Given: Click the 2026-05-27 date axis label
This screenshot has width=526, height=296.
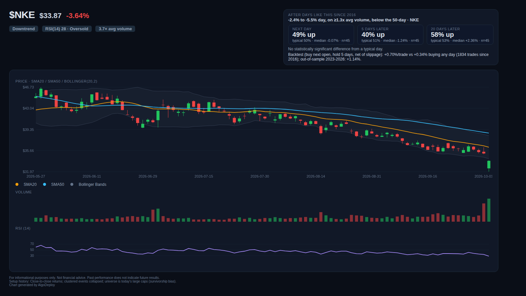Looking at the screenshot, I should [x=36, y=176].
